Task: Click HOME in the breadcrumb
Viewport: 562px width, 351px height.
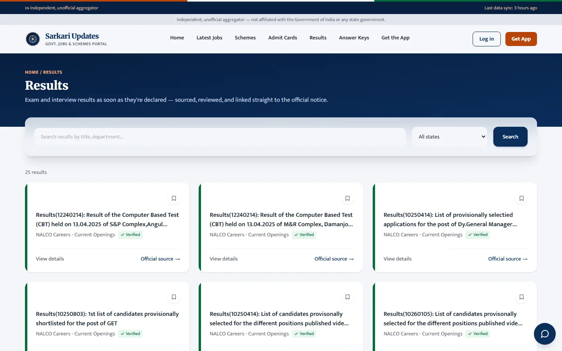Action: click(x=32, y=72)
